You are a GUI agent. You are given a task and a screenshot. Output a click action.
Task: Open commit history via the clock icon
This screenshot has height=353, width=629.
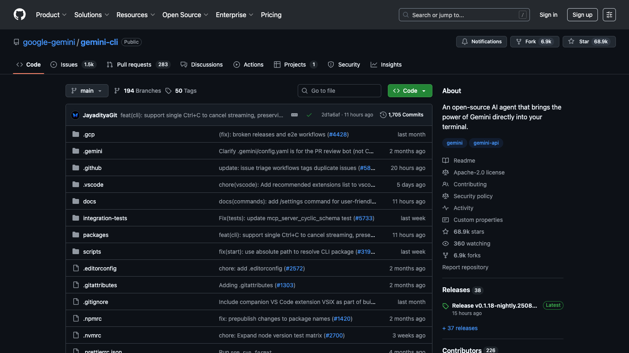pyautogui.click(x=383, y=115)
